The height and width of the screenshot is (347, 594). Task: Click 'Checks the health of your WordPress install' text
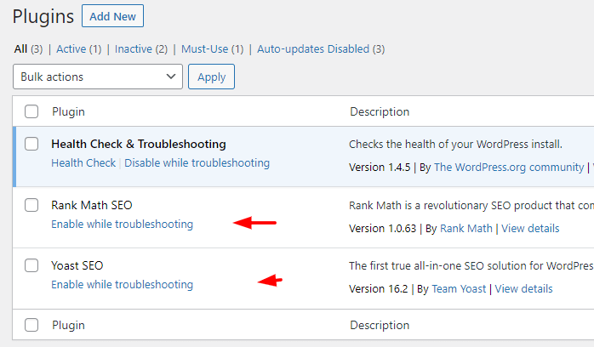455,145
